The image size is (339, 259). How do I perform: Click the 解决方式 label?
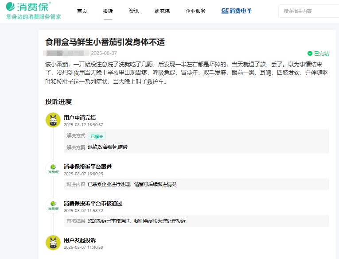pyautogui.click(x=76, y=135)
